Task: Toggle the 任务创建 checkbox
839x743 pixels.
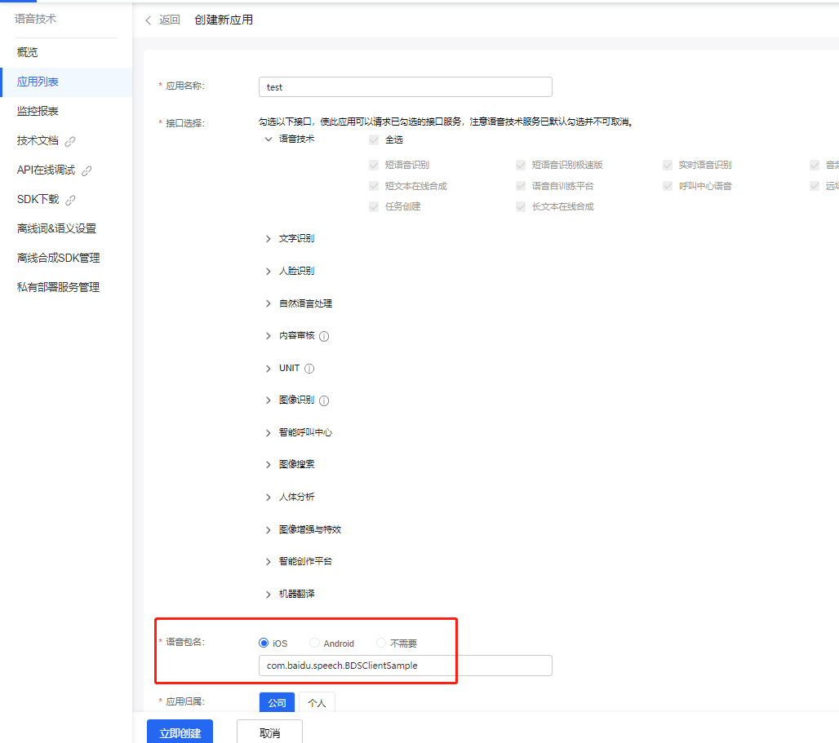Action: pyautogui.click(x=374, y=207)
